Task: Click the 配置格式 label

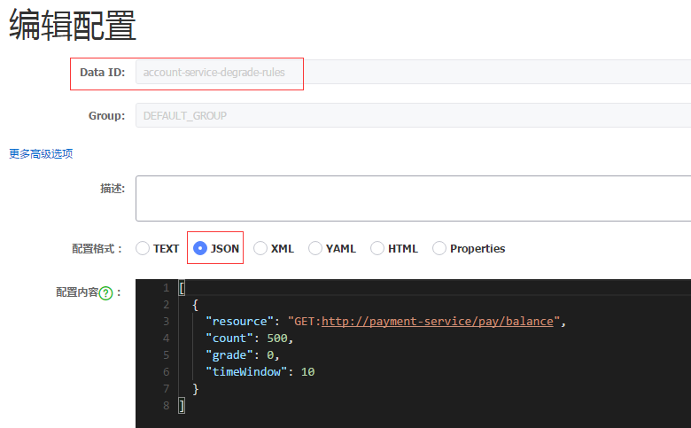Action: coord(97,249)
